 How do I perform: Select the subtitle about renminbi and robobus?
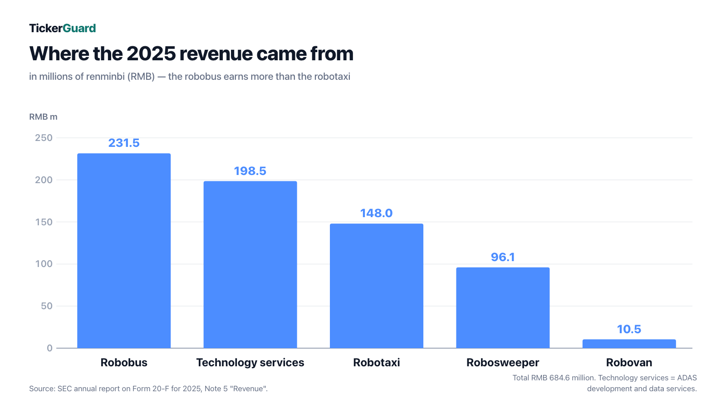pos(190,77)
